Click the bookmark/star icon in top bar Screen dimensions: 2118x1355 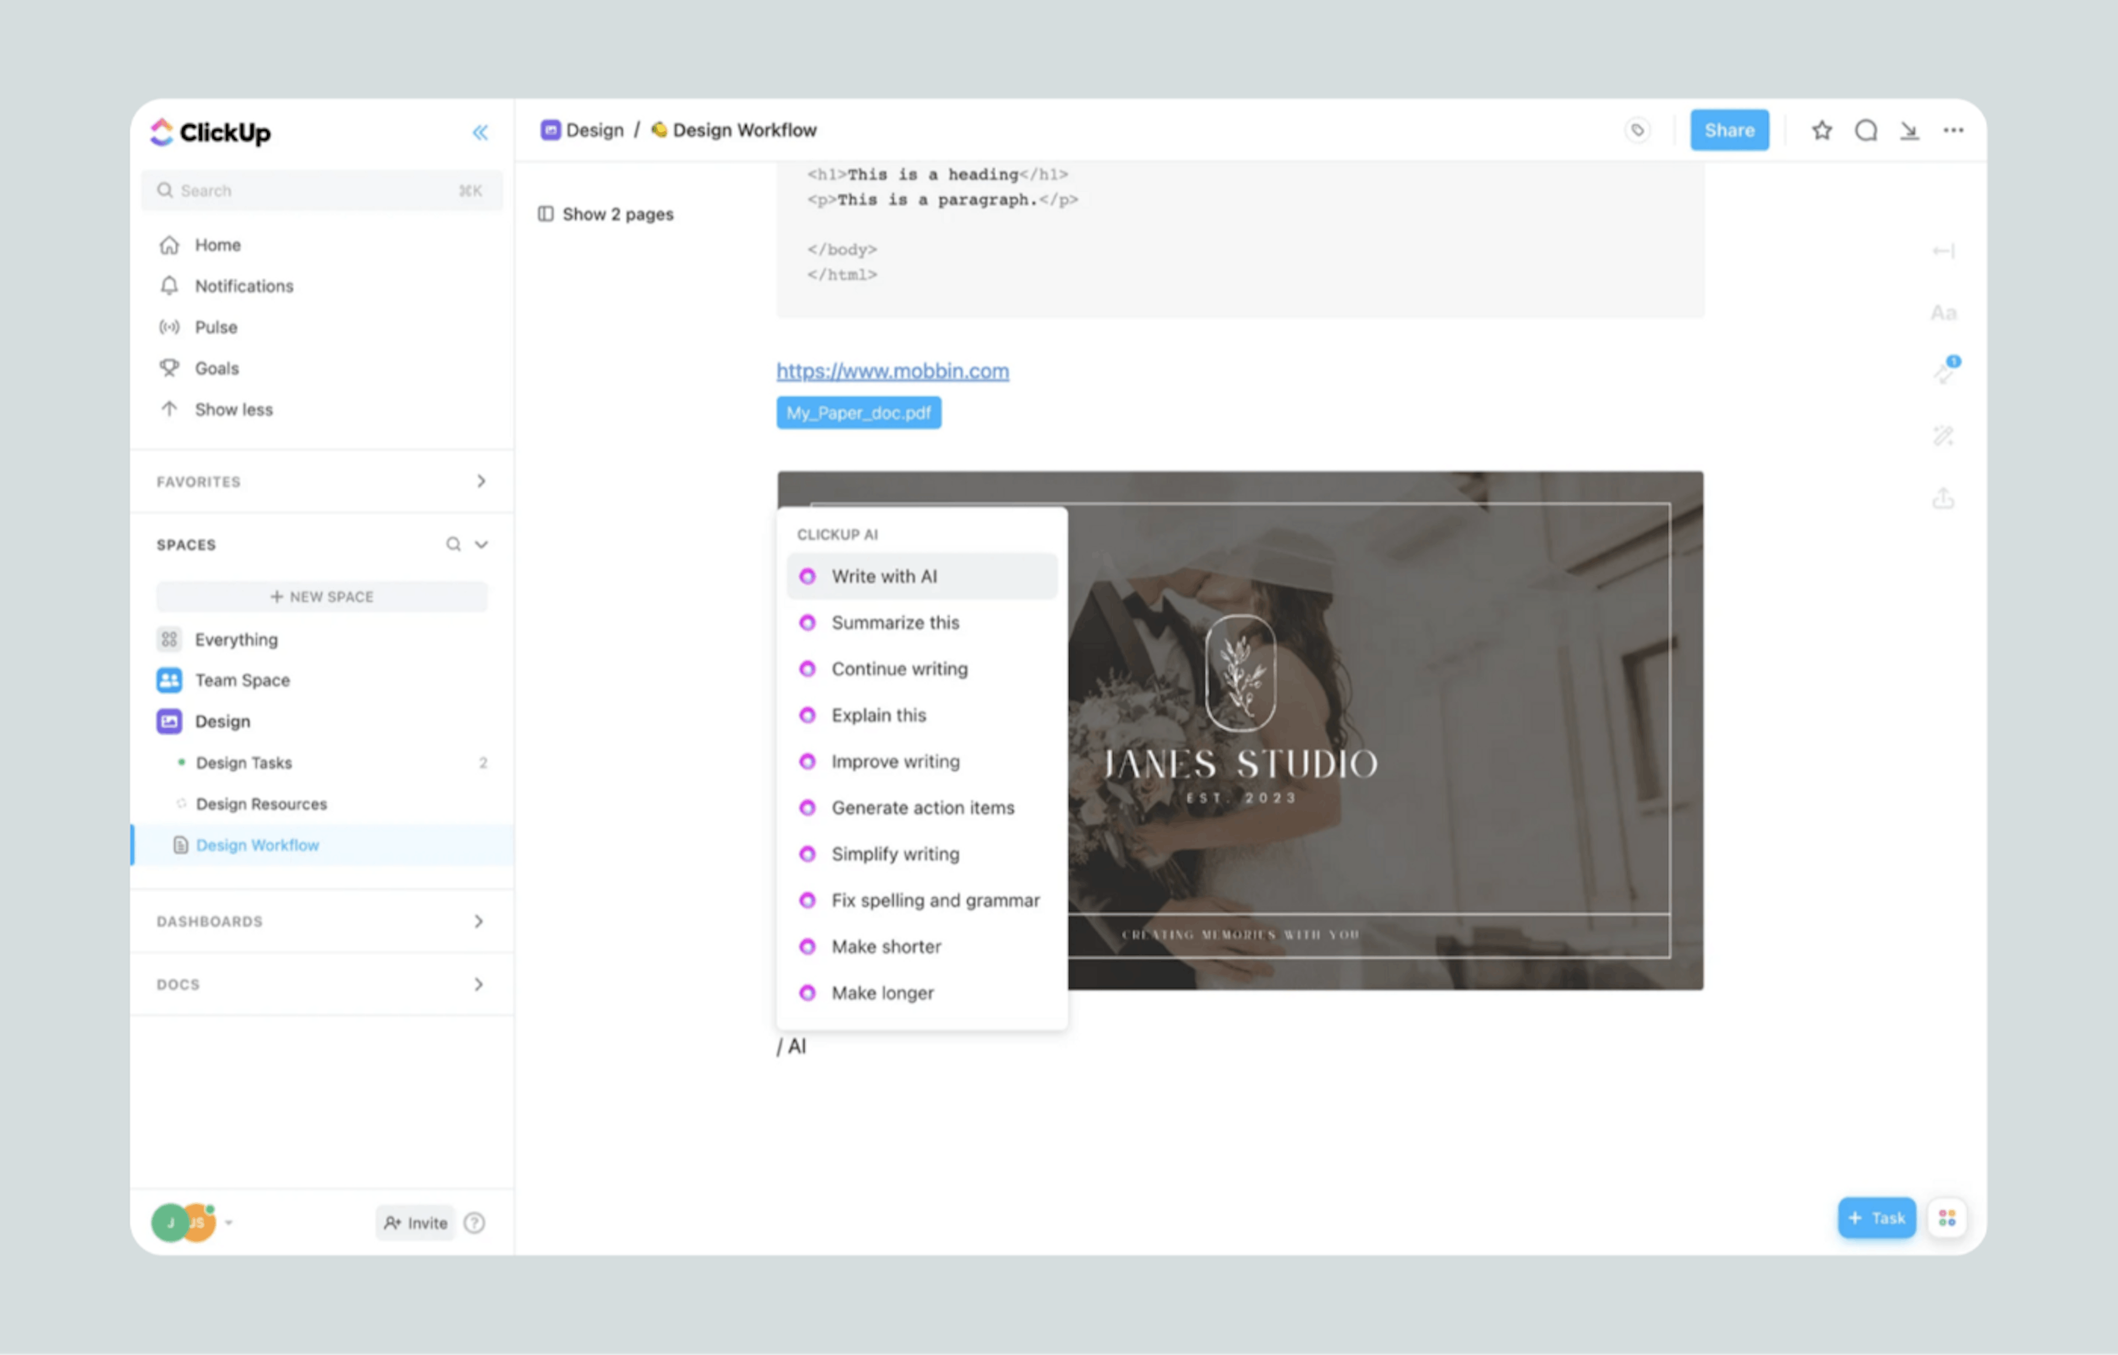pyautogui.click(x=1820, y=130)
